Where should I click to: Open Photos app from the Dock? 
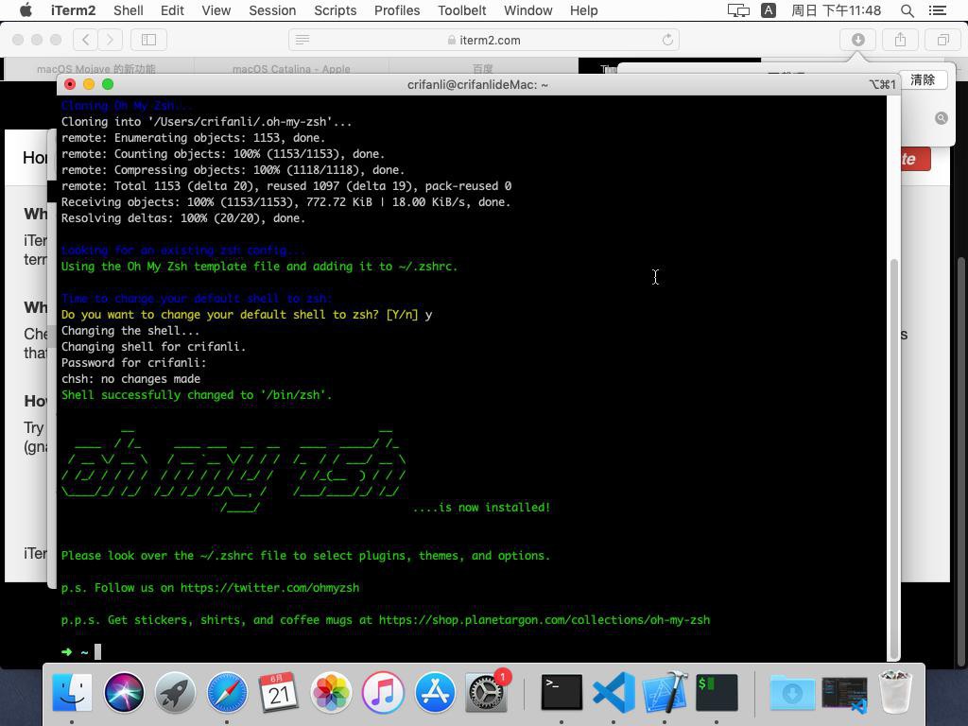pyautogui.click(x=331, y=692)
